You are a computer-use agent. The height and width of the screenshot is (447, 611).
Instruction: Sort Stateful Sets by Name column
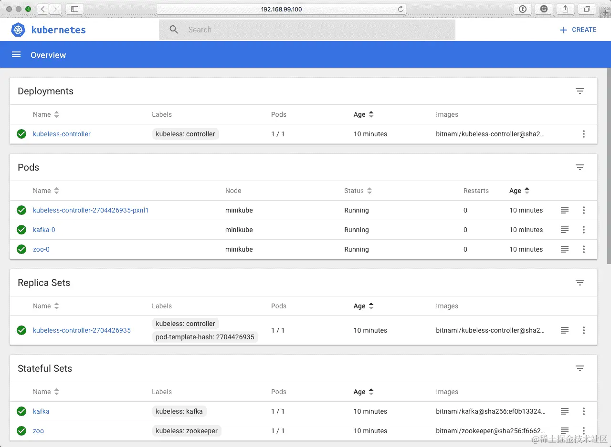[x=46, y=392]
